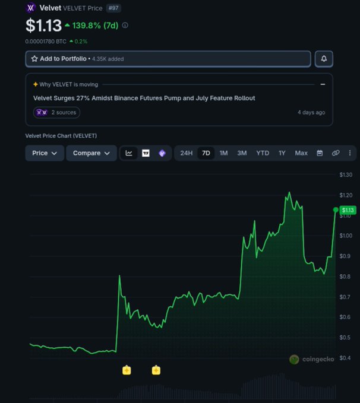
Task: Click the Velvet coin logo icon
Action: point(31,8)
